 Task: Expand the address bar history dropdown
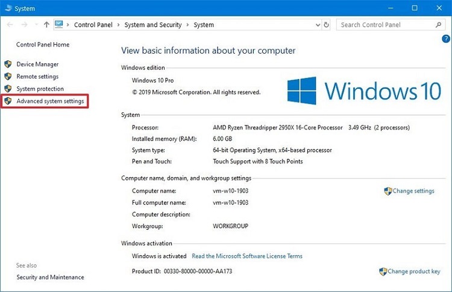(x=317, y=25)
